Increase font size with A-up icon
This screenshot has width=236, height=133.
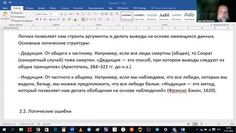[x=62, y=14]
